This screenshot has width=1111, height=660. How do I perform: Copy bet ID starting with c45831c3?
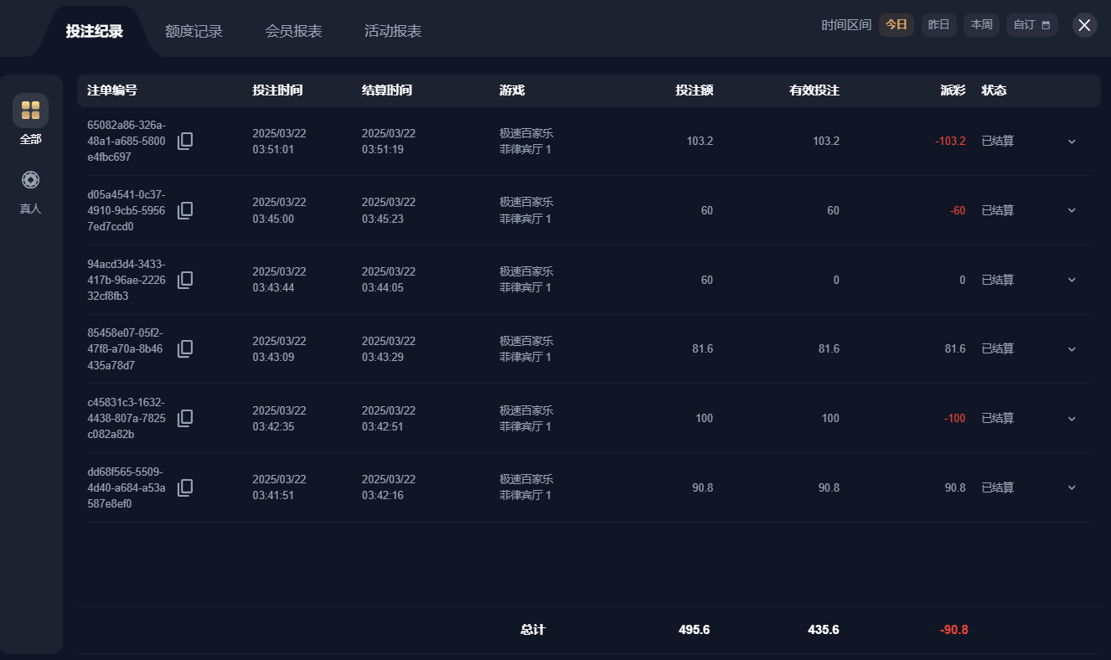pyautogui.click(x=185, y=418)
